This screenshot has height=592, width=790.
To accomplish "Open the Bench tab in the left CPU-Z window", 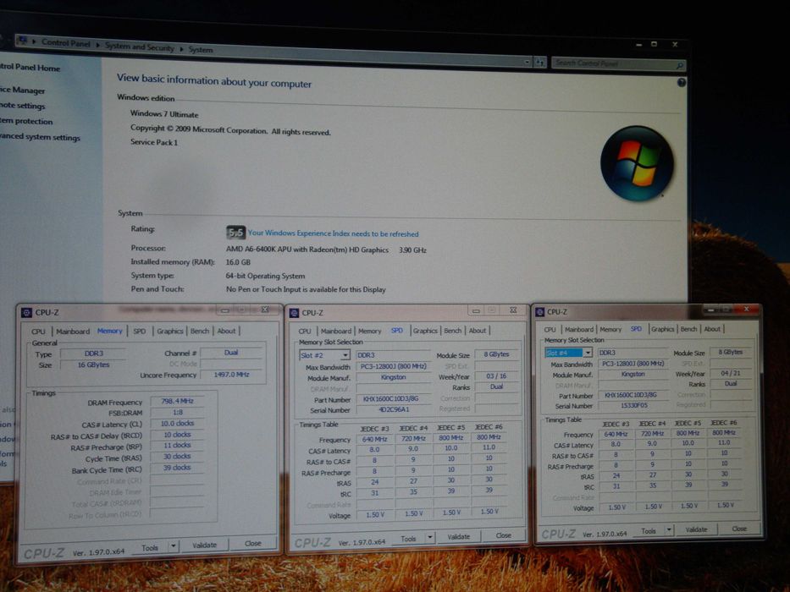I will point(200,331).
